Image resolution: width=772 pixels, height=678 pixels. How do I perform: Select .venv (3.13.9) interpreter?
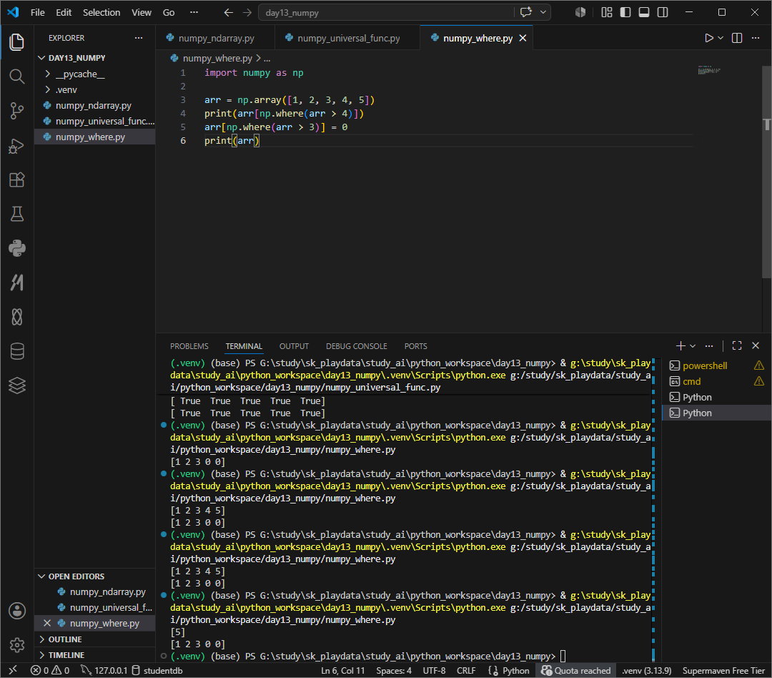pyautogui.click(x=646, y=670)
